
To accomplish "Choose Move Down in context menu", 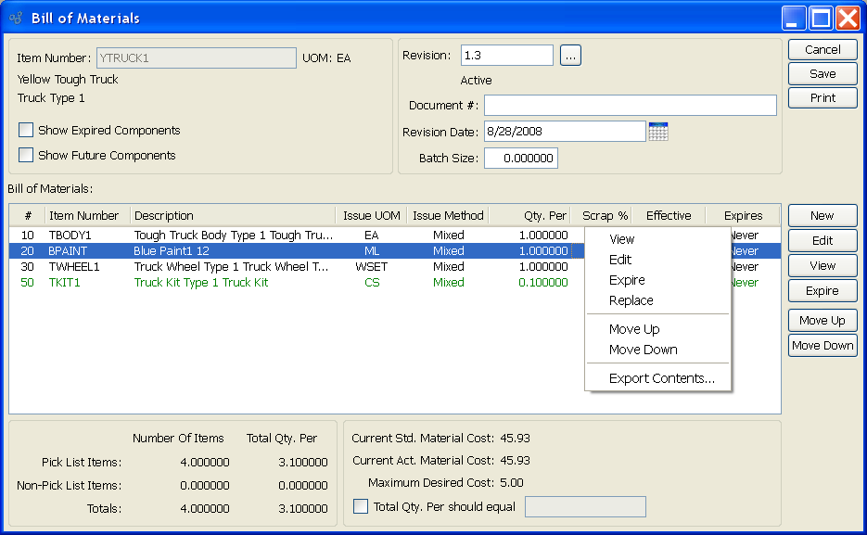I will coord(643,350).
